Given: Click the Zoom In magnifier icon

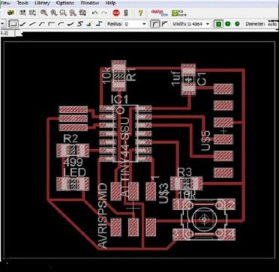Looking at the screenshot, I should (54, 13).
